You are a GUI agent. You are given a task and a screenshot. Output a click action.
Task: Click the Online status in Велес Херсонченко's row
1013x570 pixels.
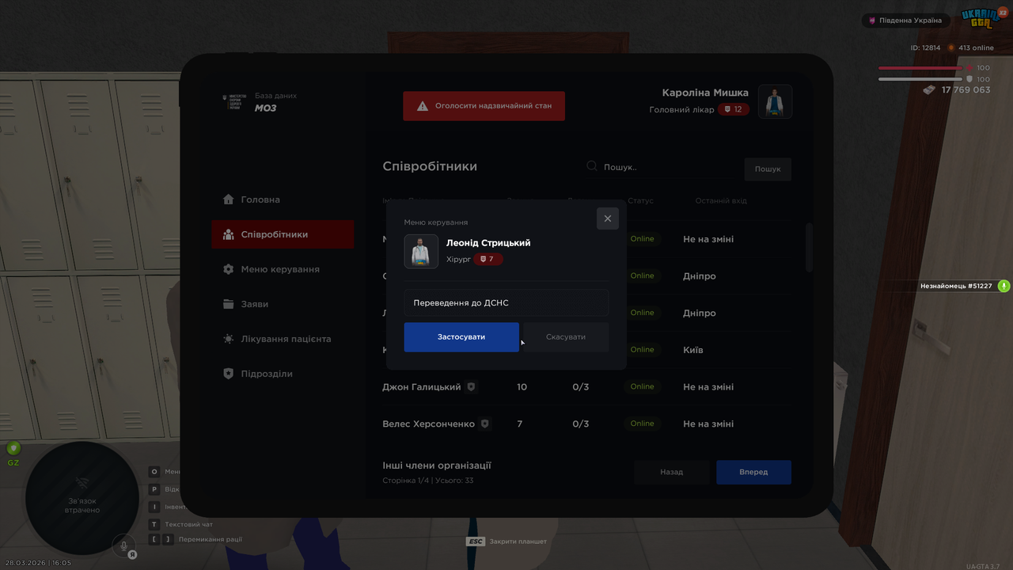643,424
